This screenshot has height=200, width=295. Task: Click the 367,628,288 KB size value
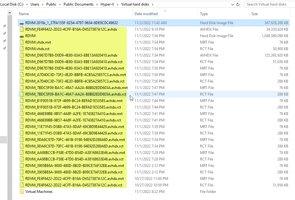point(276,23)
